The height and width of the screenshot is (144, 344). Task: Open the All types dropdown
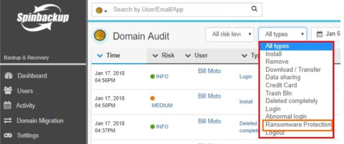283,34
